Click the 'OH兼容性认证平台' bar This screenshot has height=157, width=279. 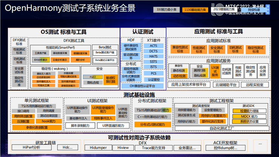[142, 86]
